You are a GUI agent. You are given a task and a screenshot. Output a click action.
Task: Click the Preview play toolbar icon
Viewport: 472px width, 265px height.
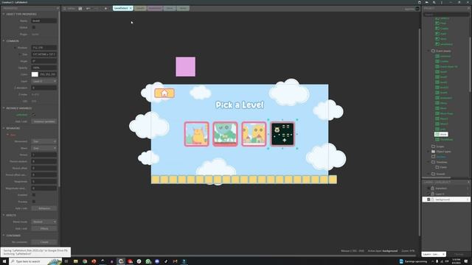coord(105,8)
